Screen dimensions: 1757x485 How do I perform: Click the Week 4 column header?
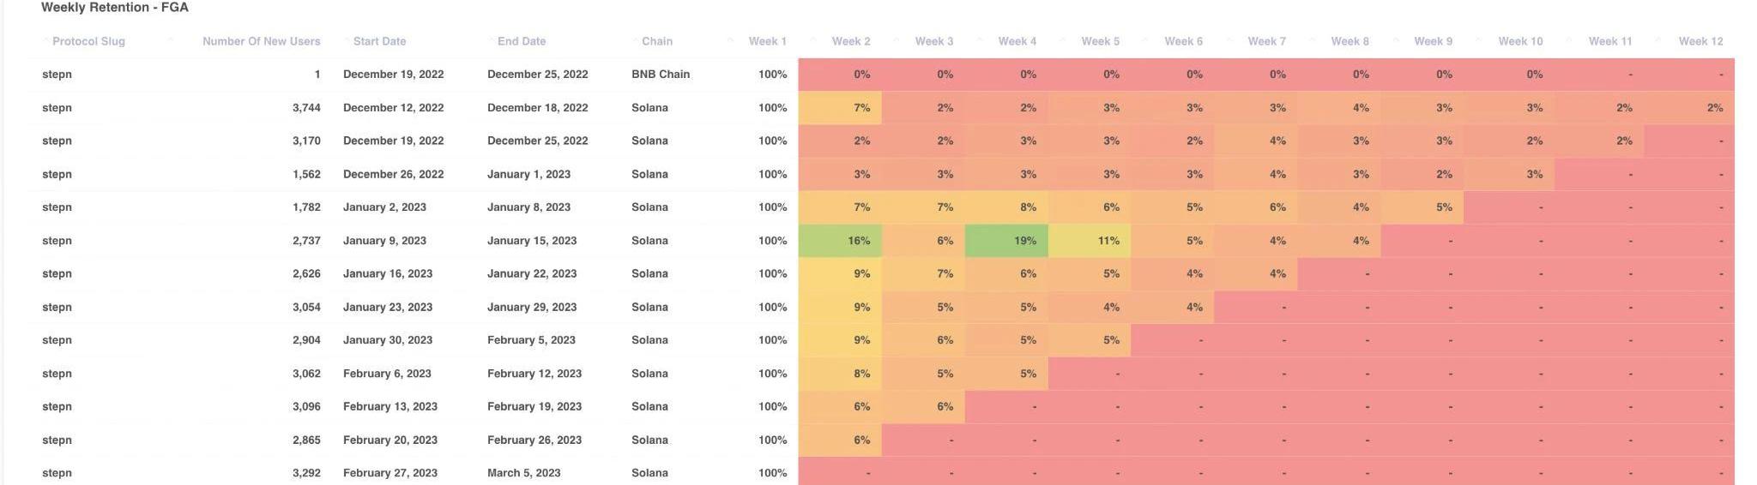tap(1017, 41)
